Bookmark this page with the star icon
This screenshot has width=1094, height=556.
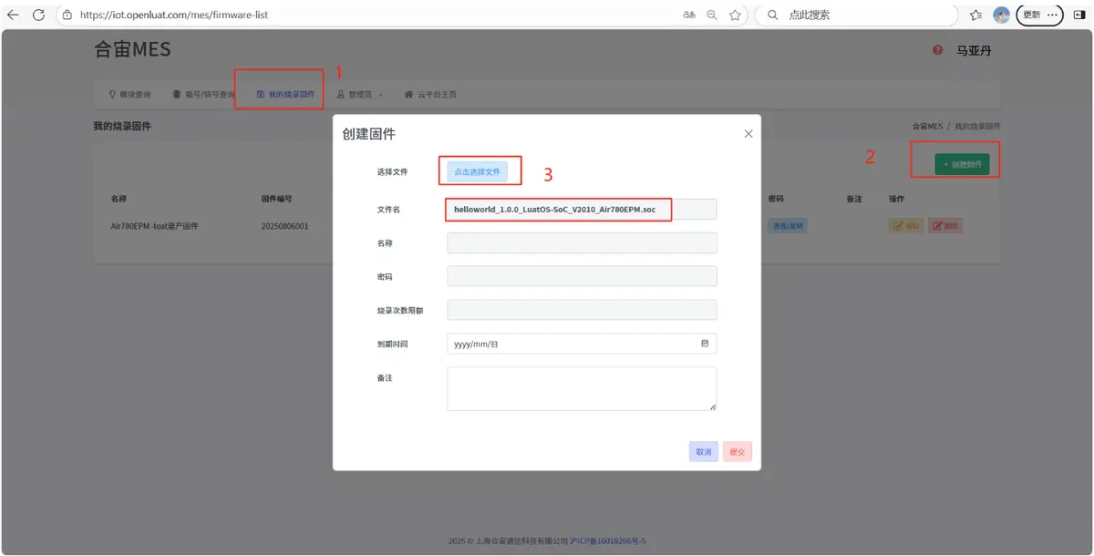point(735,15)
